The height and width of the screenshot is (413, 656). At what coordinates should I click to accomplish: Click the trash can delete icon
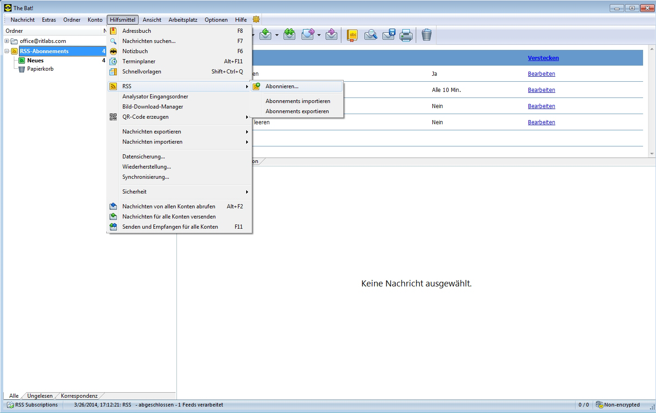coord(426,35)
